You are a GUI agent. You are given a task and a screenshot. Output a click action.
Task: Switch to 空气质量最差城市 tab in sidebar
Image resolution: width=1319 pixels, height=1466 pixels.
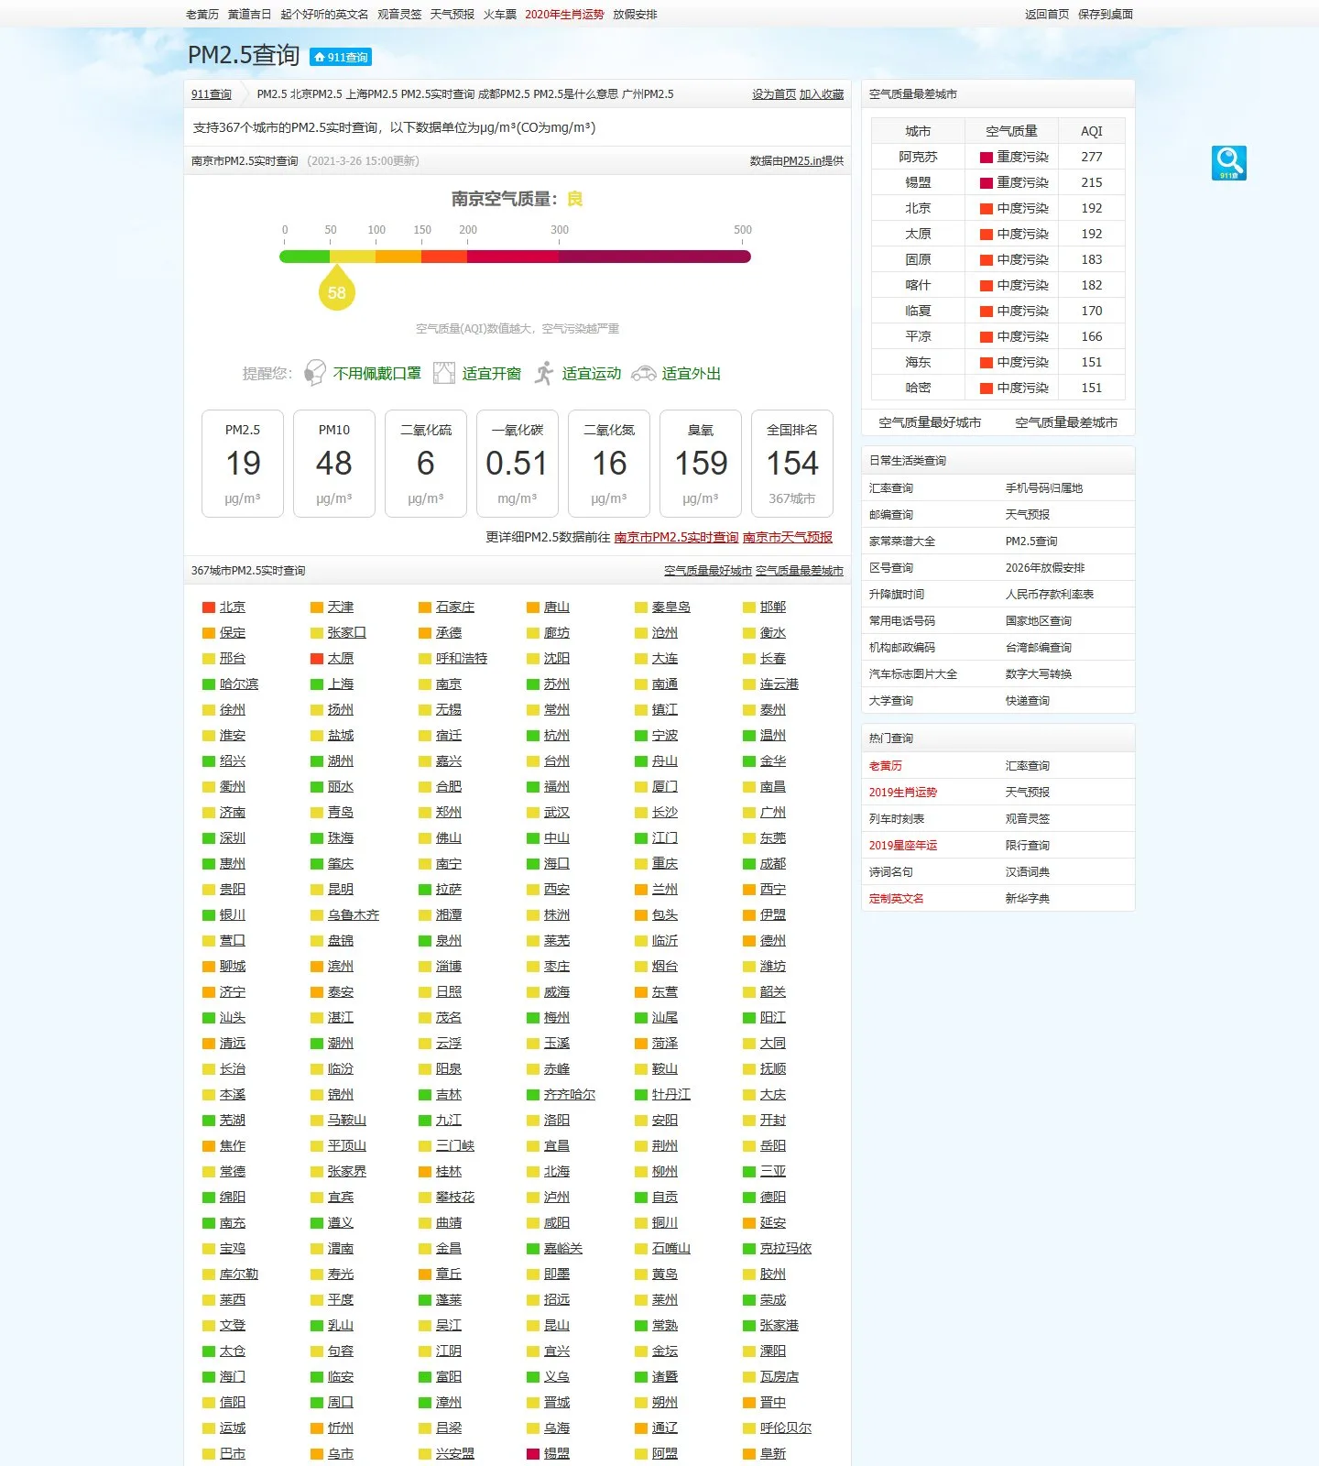coord(1066,422)
